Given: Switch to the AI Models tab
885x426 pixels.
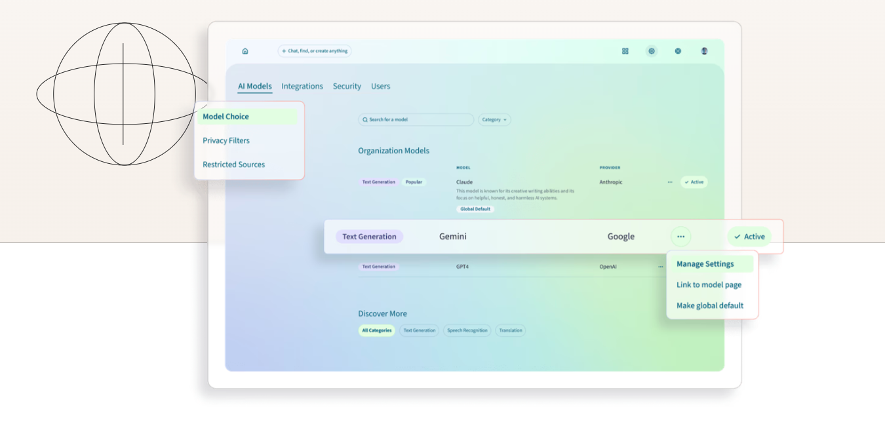Looking at the screenshot, I should click(x=255, y=87).
